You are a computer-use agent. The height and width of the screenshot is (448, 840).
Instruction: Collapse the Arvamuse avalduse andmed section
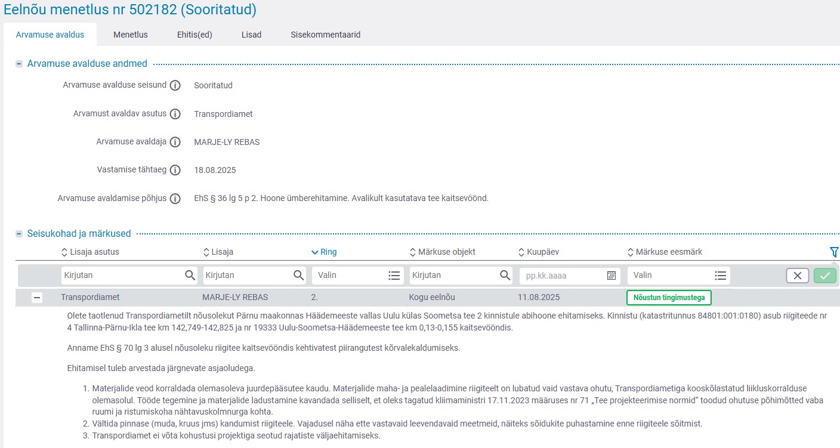pyautogui.click(x=19, y=64)
